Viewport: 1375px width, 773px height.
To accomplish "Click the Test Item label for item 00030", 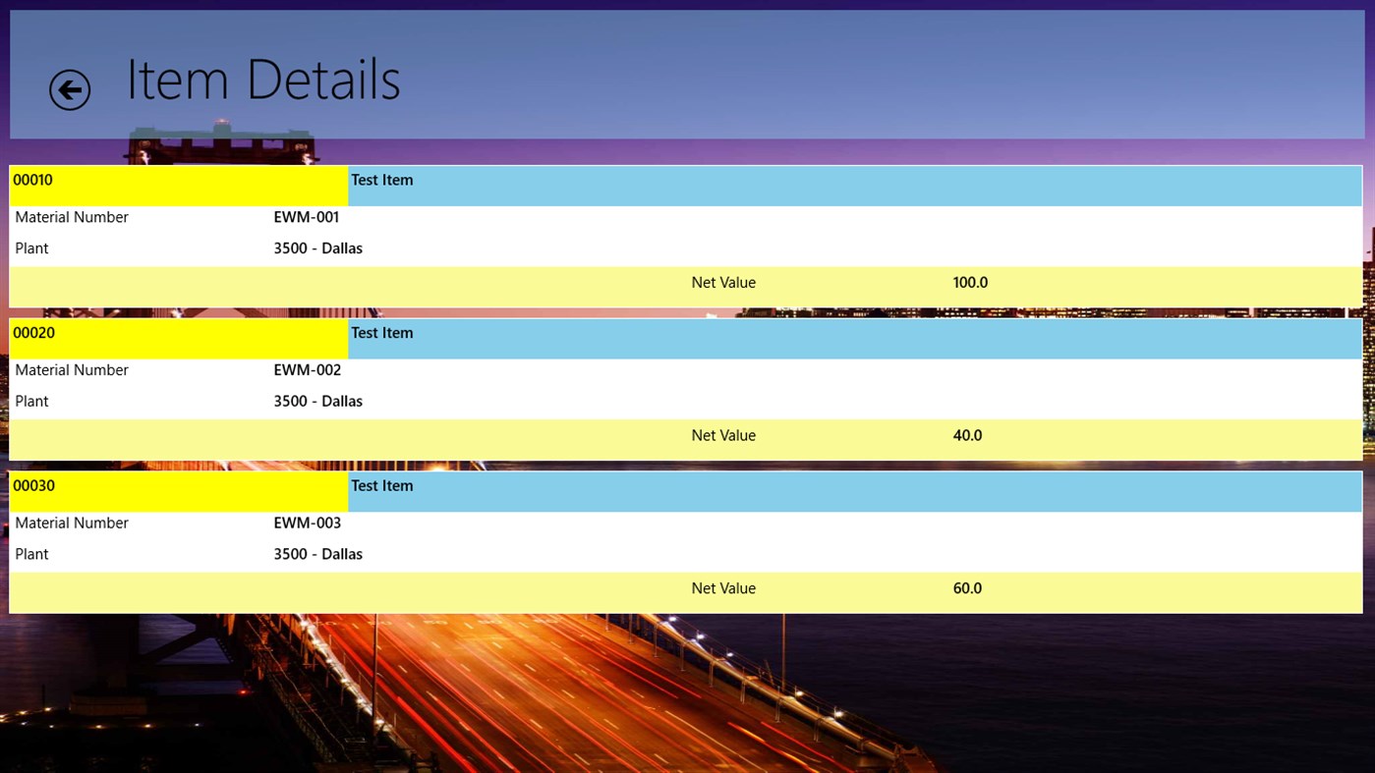I will tap(381, 485).
